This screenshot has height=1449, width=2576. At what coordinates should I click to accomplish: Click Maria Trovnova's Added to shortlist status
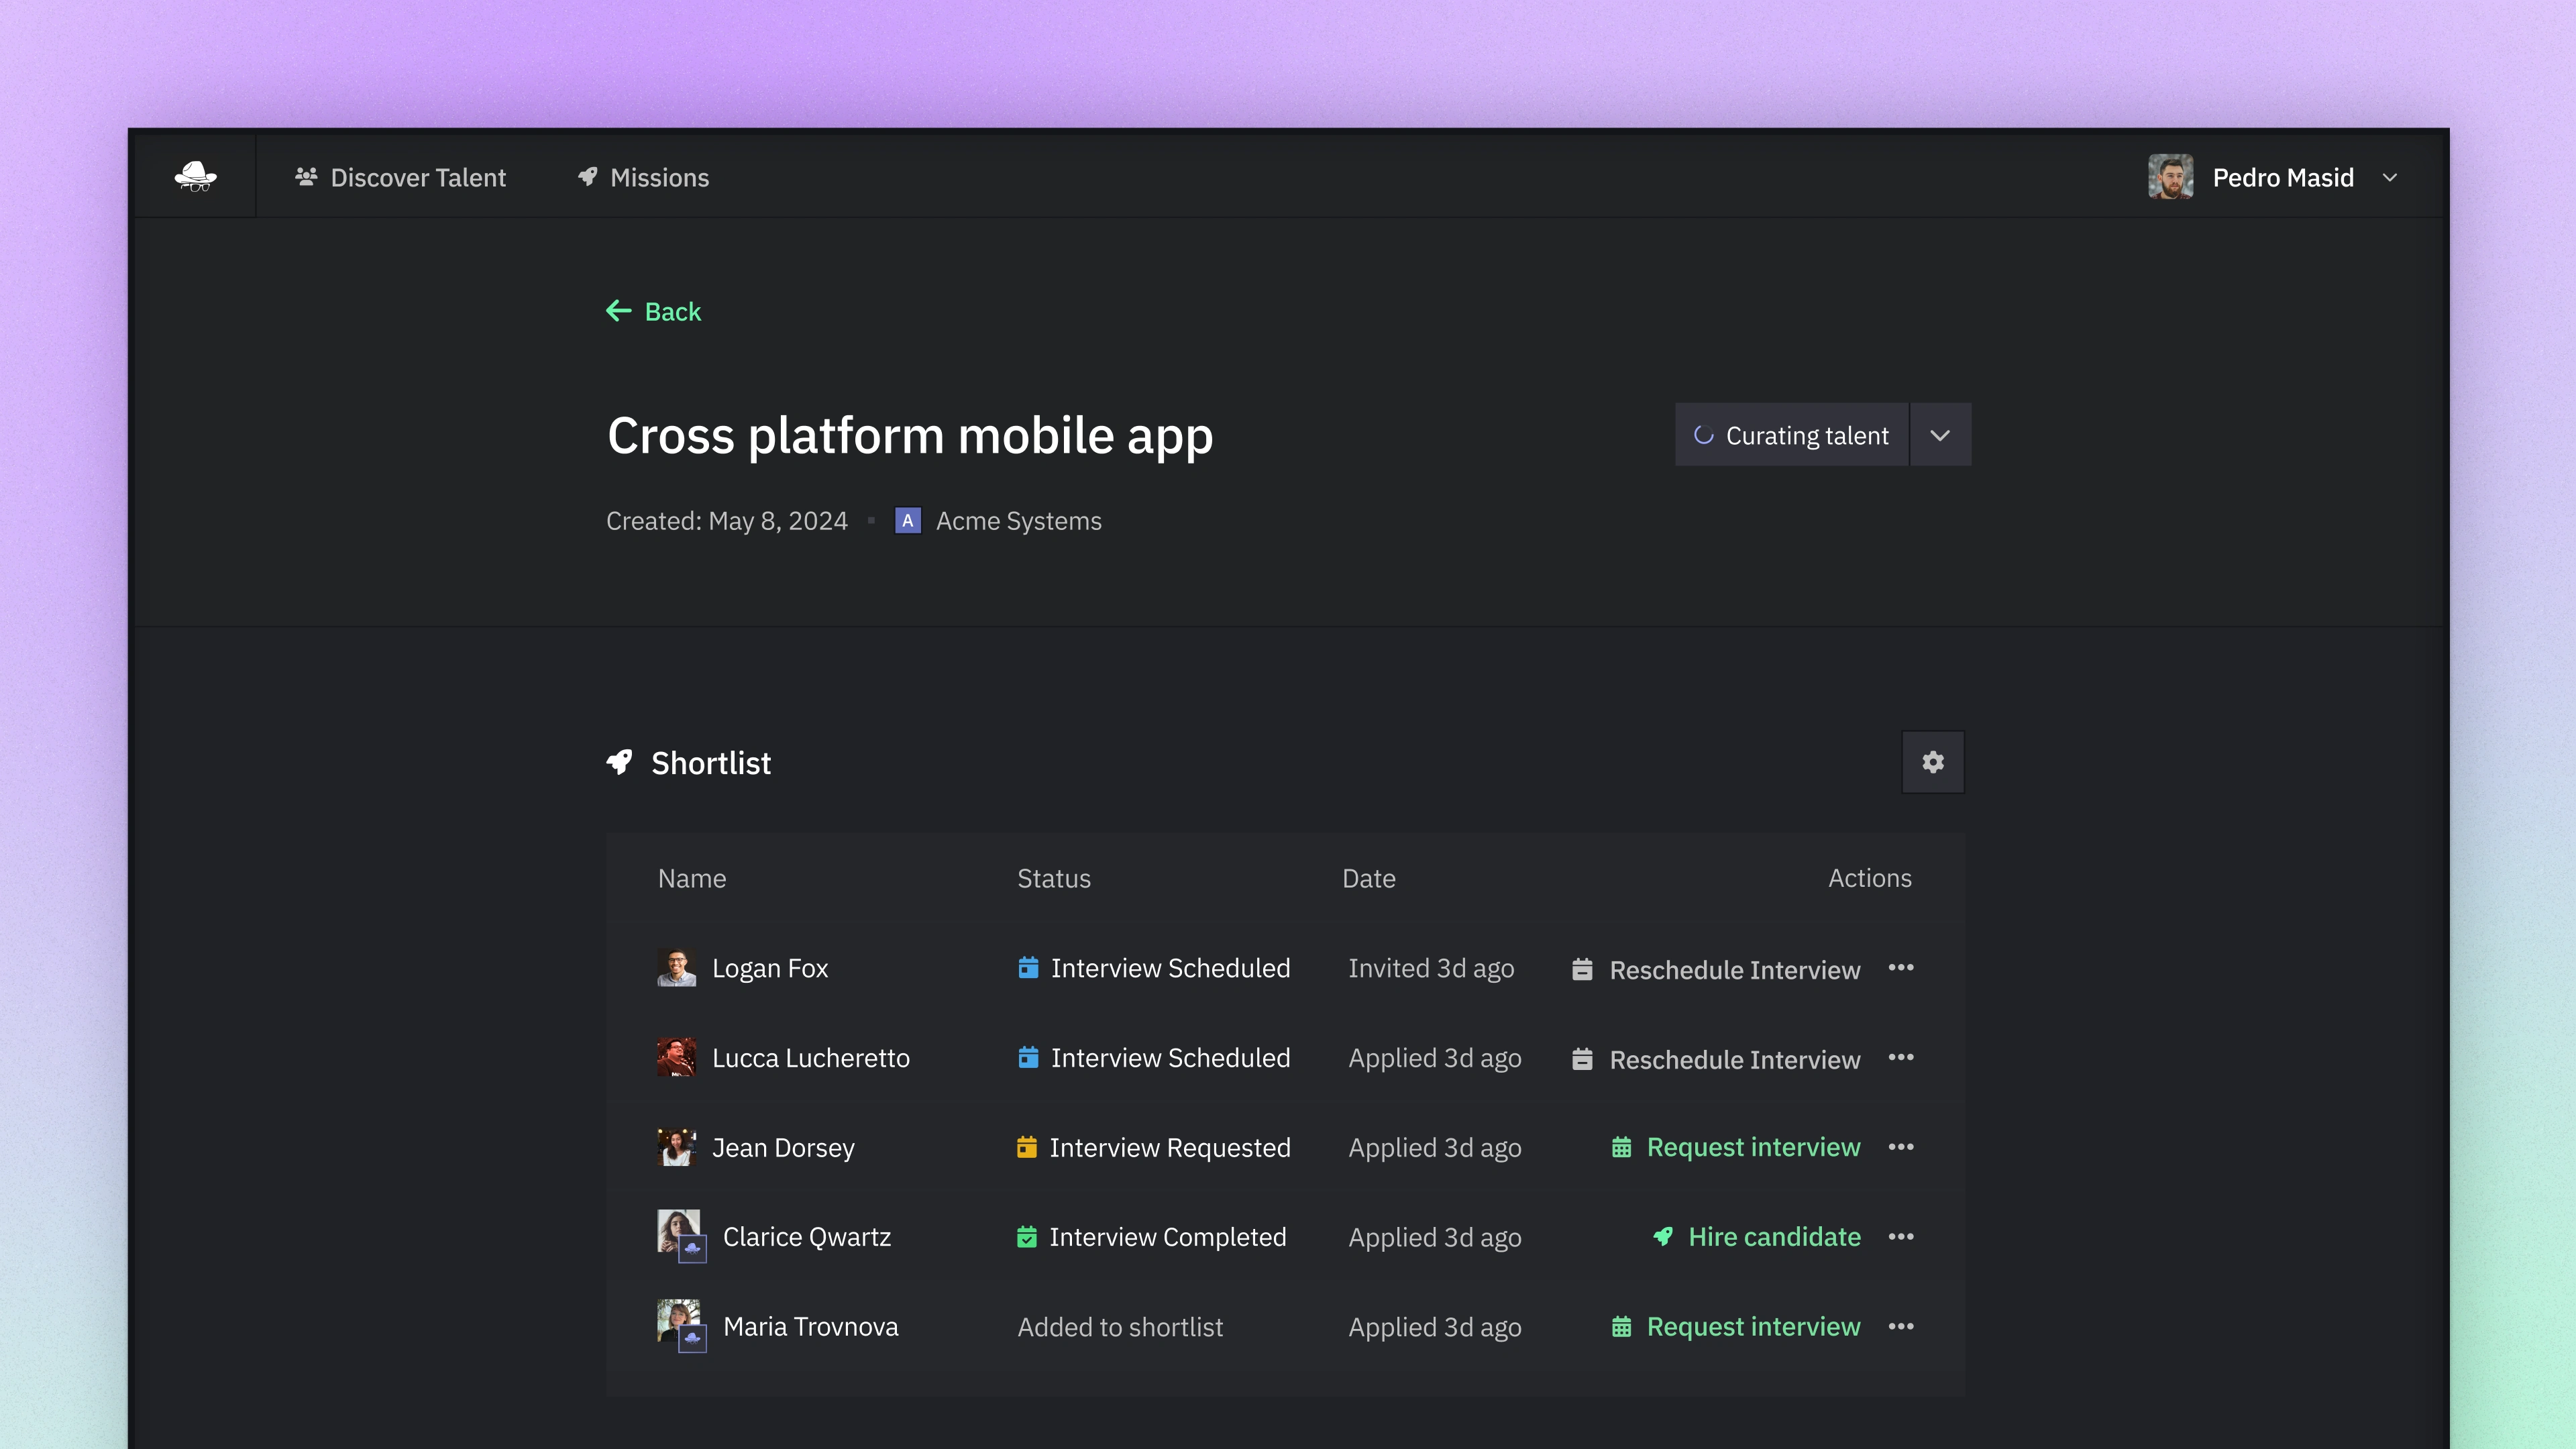coord(1120,1327)
